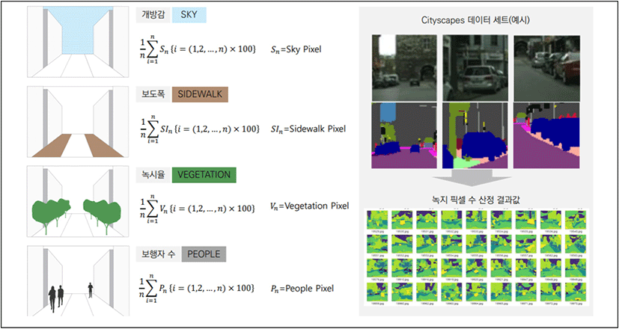Open the result thumbnail 19551.jpg
619x329 pixels.
[377, 243]
